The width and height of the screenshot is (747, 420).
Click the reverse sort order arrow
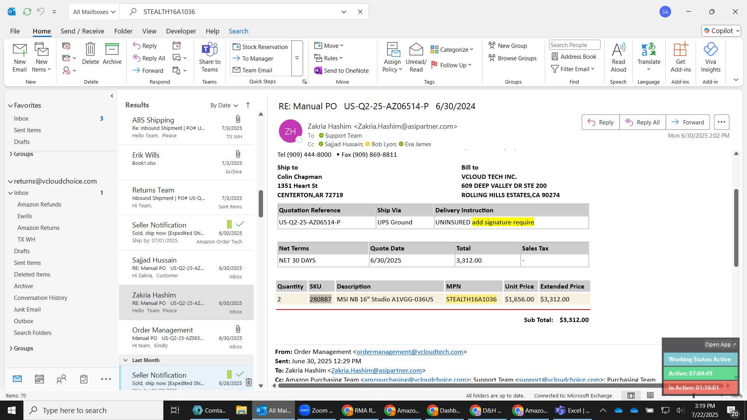coord(248,105)
